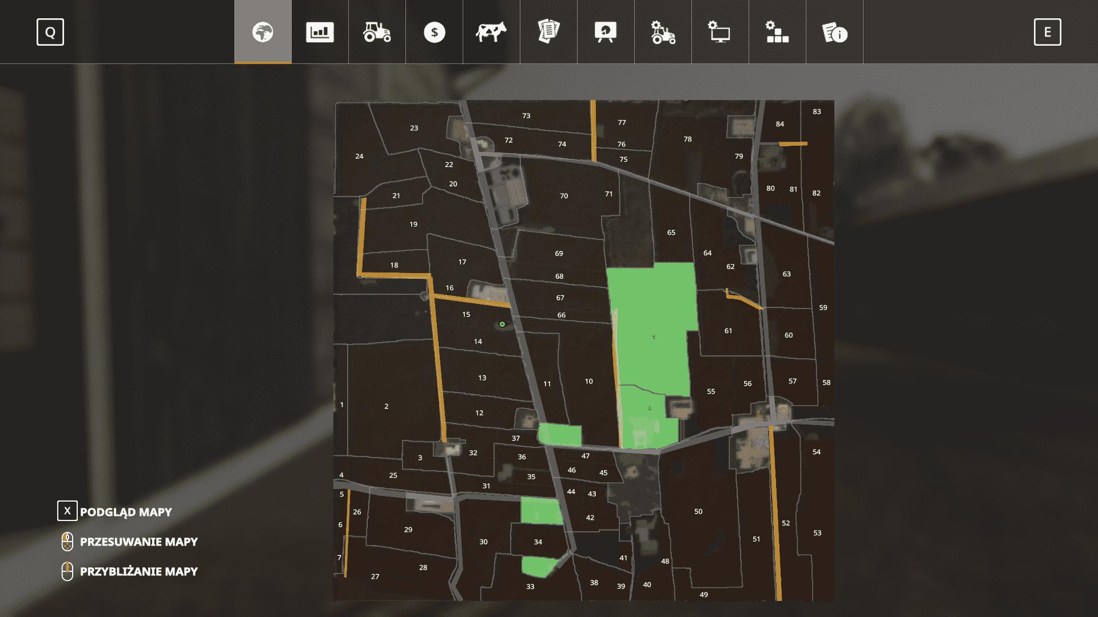The height and width of the screenshot is (617, 1098).
Task: Select field number 50 on map
Action: [698, 511]
